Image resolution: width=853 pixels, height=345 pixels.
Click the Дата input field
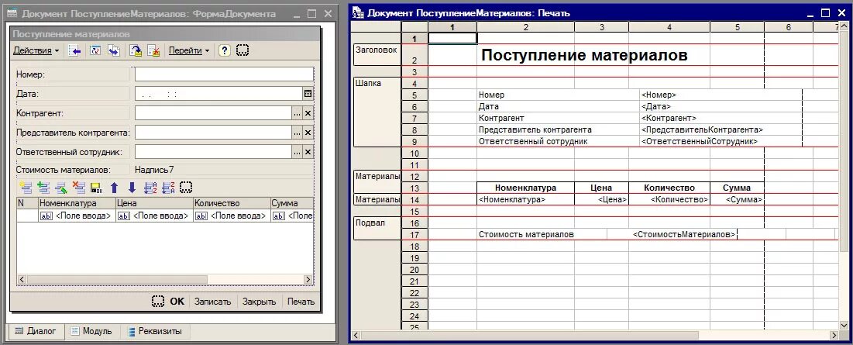(218, 94)
